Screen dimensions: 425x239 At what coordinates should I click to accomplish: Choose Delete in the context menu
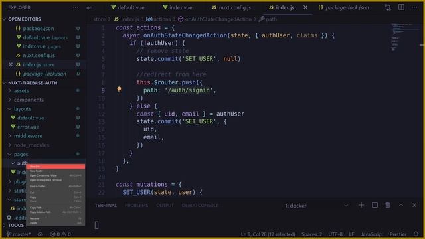point(55,223)
